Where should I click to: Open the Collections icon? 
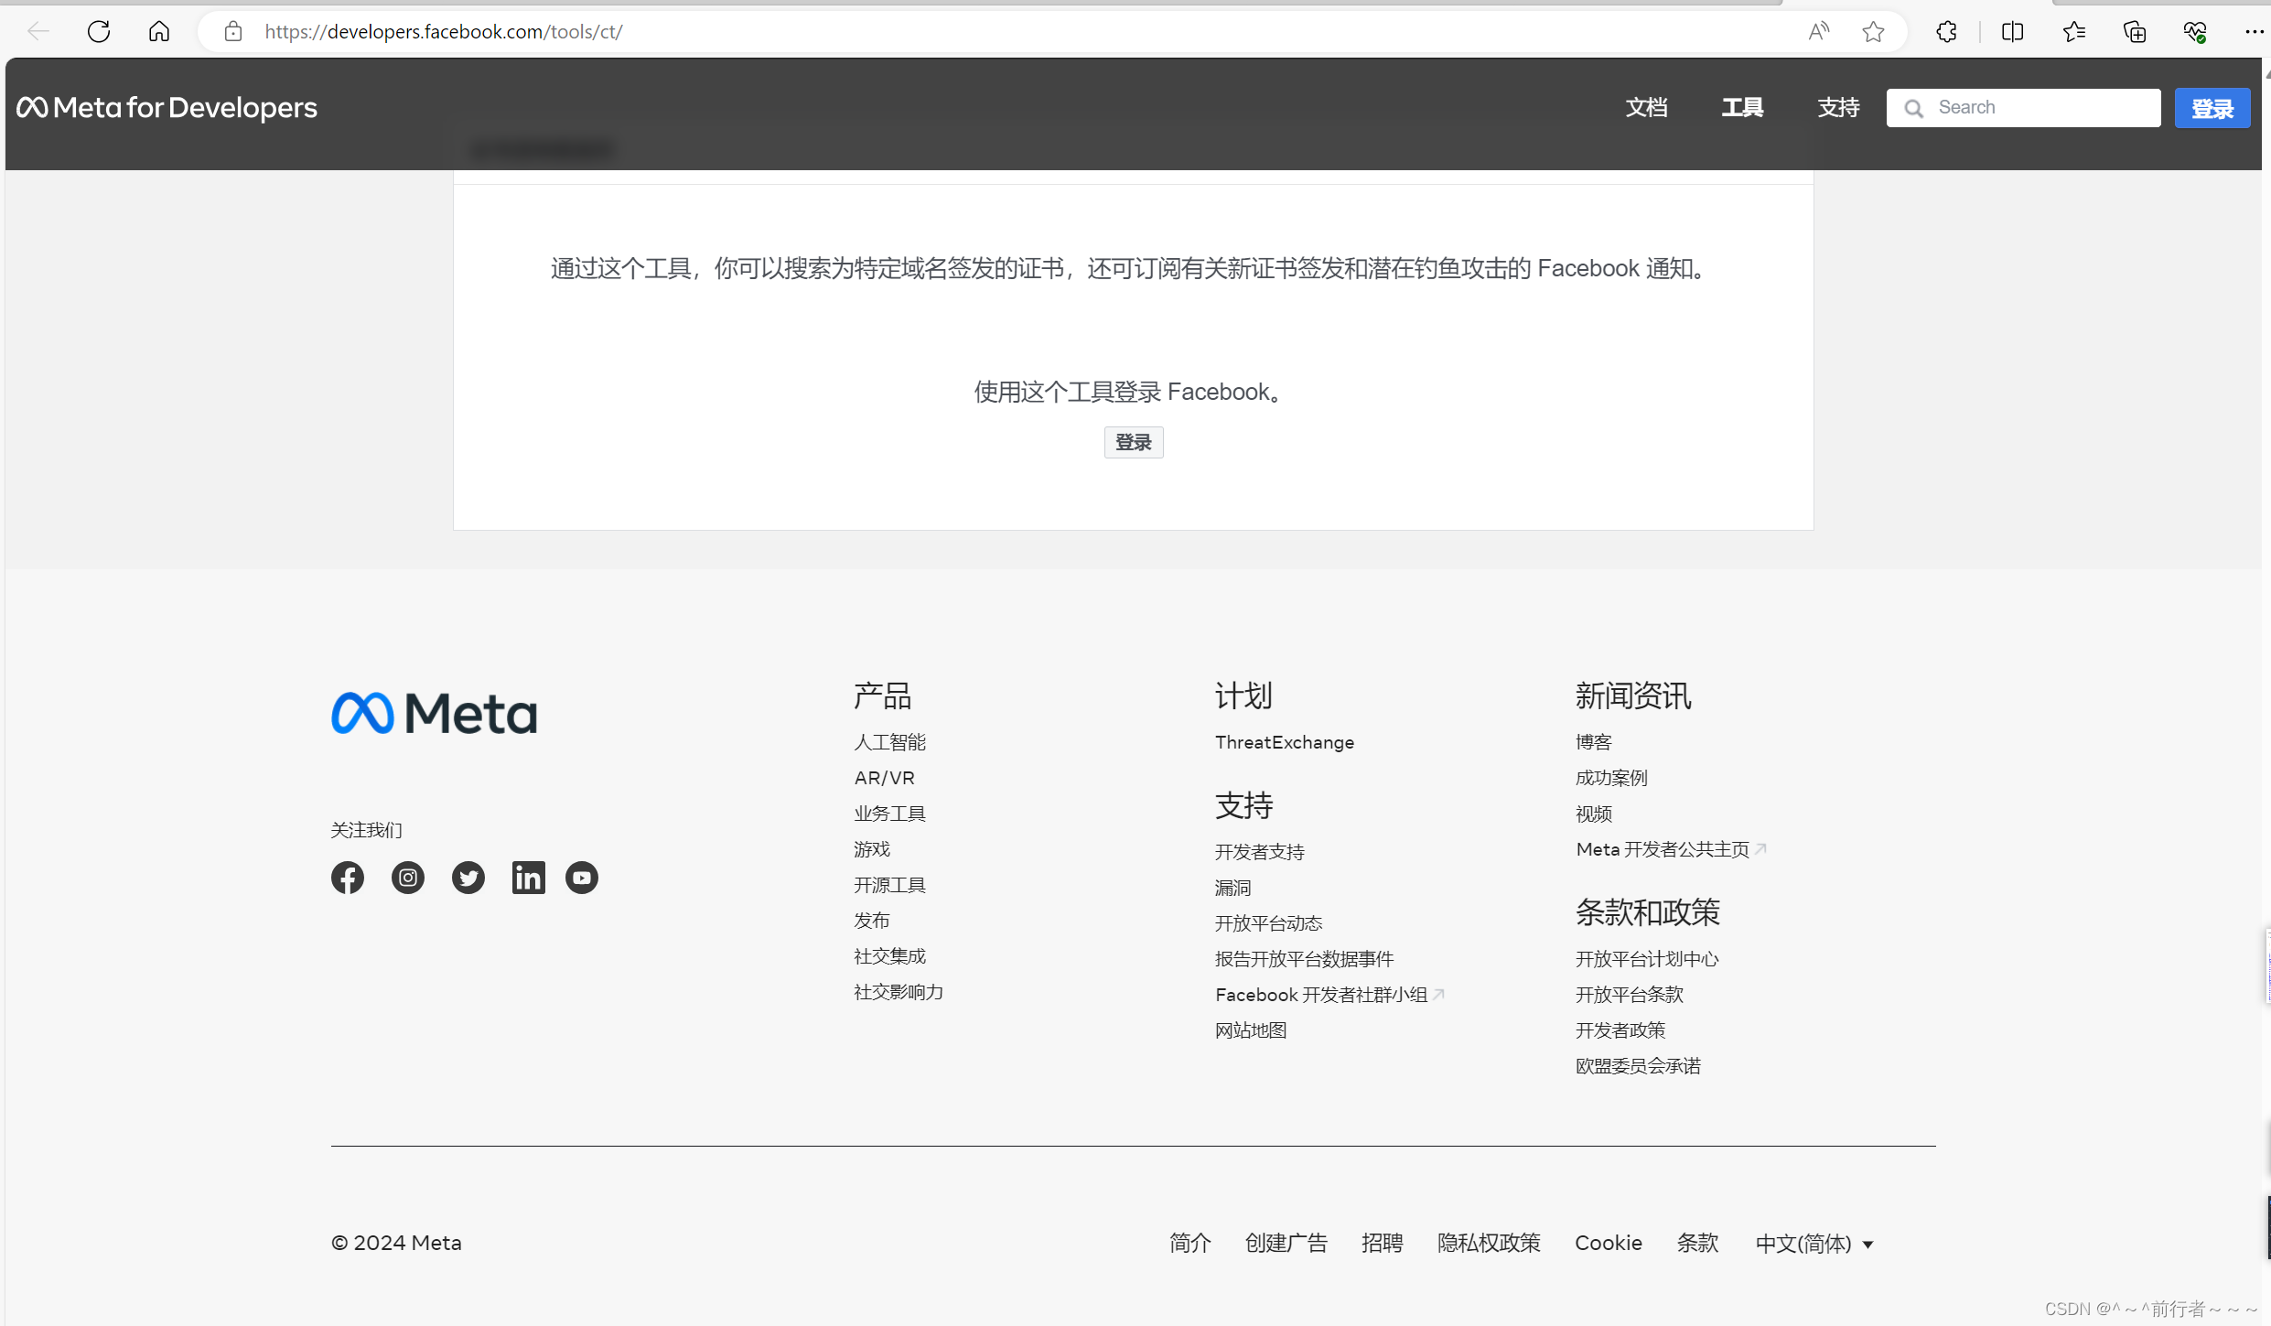pyautogui.click(x=2135, y=31)
